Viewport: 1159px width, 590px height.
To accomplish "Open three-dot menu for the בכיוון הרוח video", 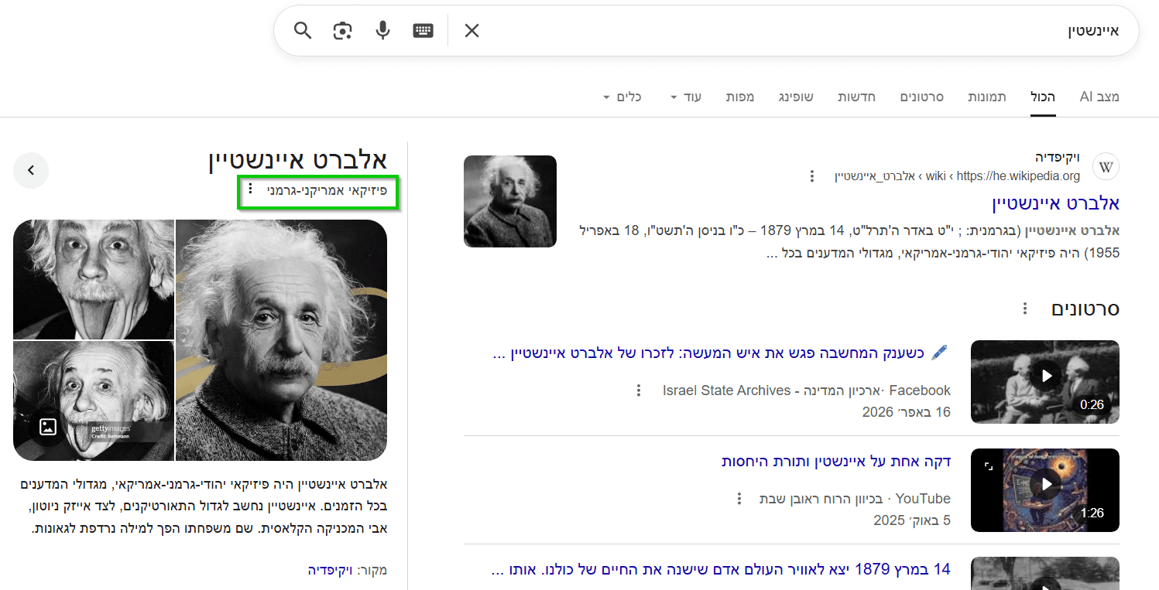I will [739, 499].
